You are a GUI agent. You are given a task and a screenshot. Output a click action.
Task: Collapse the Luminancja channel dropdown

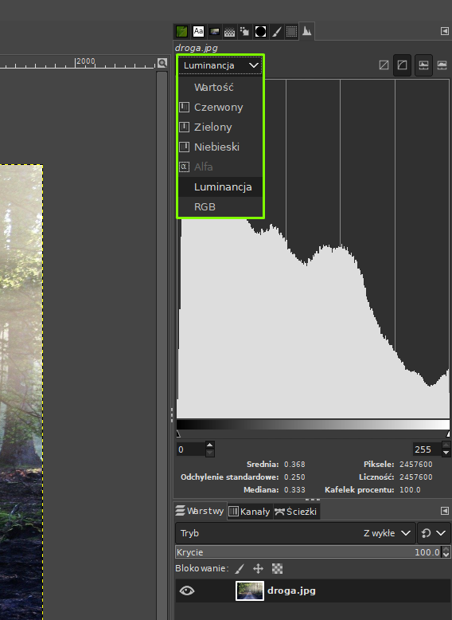pos(220,65)
